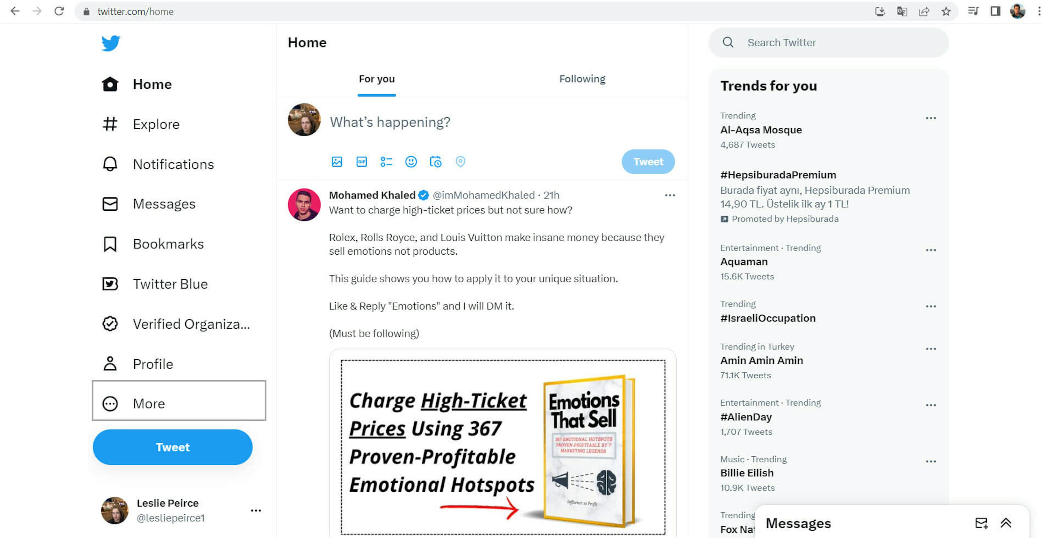Expand #IsraeliOccupation trending options menu
Viewport: 1042px width, 538px height.
tap(932, 307)
